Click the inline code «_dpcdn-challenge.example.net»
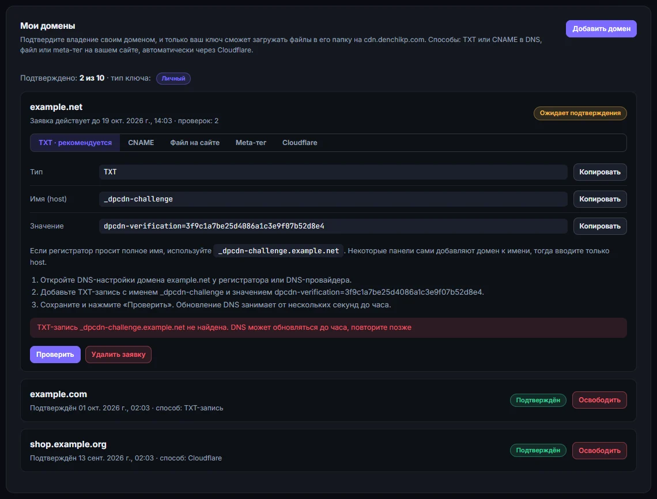The image size is (657, 499). point(278,251)
